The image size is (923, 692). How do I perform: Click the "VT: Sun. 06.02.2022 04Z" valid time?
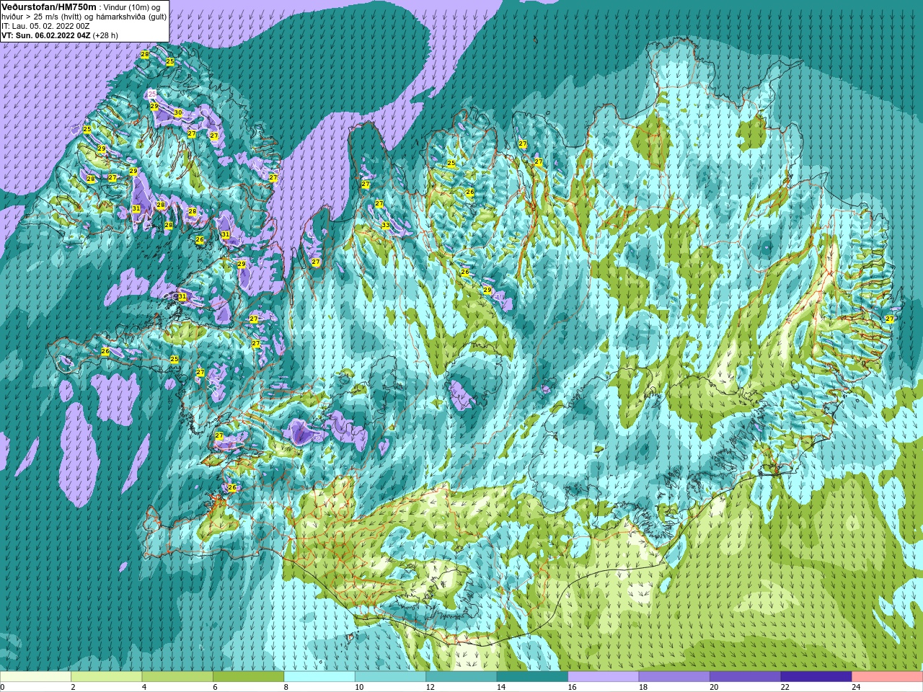click(46, 35)
